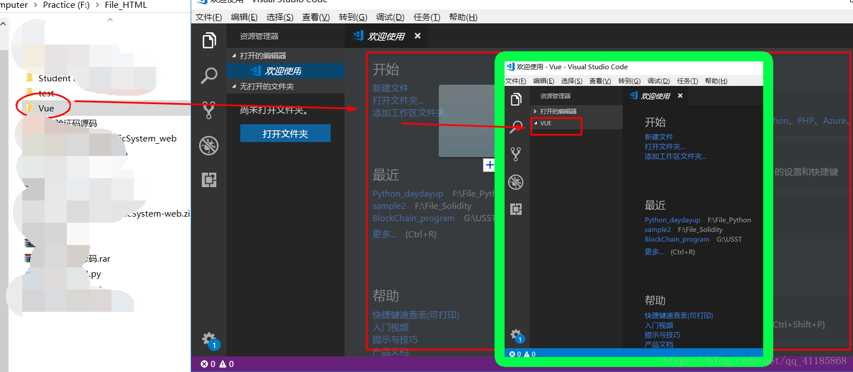Open recent BlockChain_program in outer welcome page
The width and height of the screenshot is (853, 372).
tap(414, 218)
